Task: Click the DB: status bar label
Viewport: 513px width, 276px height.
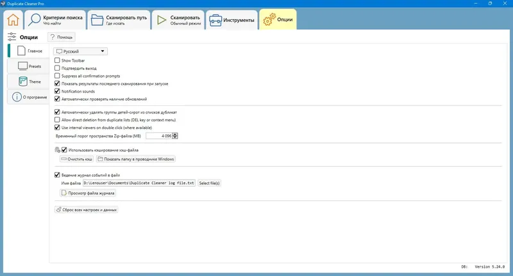Action: click(x=464, y=267)
